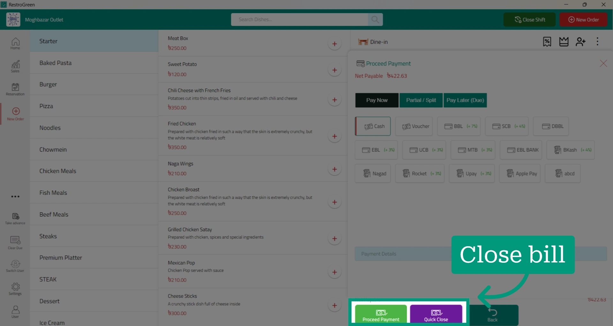Click the Clear Due sidebar icon
This screenshot has height=326, width=613.
pyautogui.click(x=15, y=243)
